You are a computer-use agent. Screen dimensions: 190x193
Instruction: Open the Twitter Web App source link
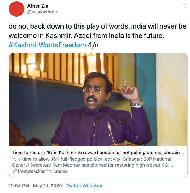84,186
